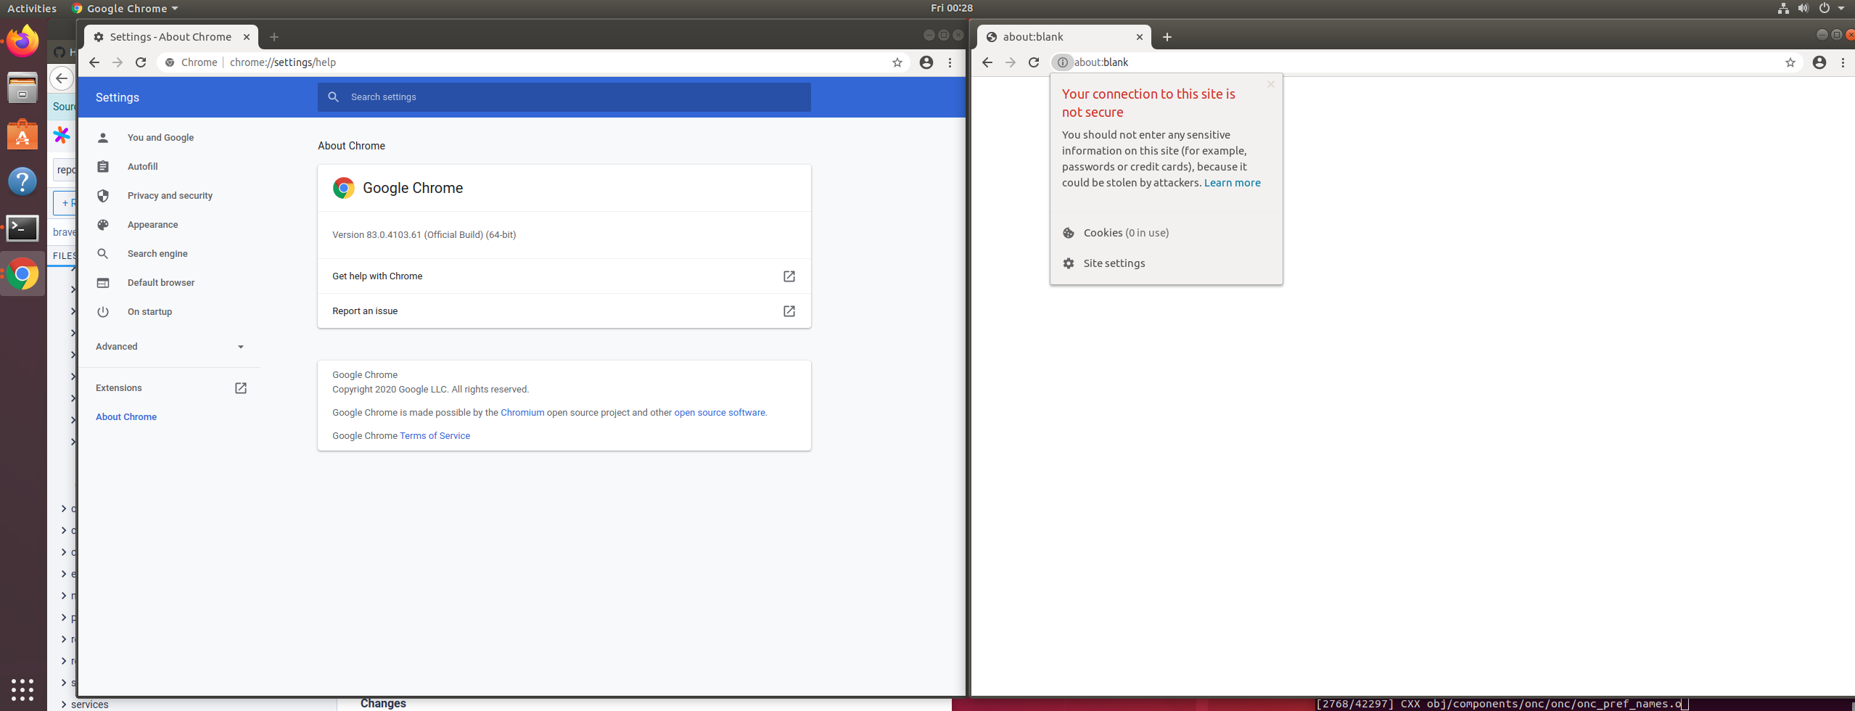This screenshot has height=711, width=1855.
Task: Select the Settings - About Chrome tab
Action: click(171, 37)
